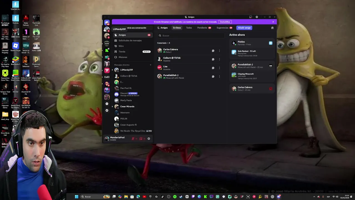Open the SHARK server icon

(x=107, y=43)
